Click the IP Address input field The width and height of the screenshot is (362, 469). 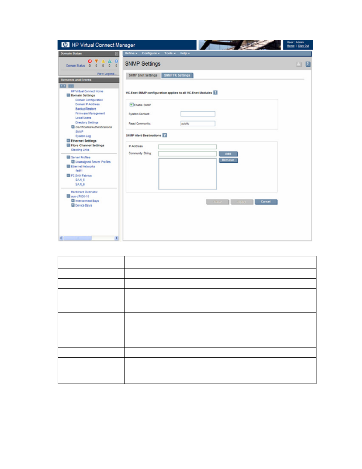[x=187, y=147]
